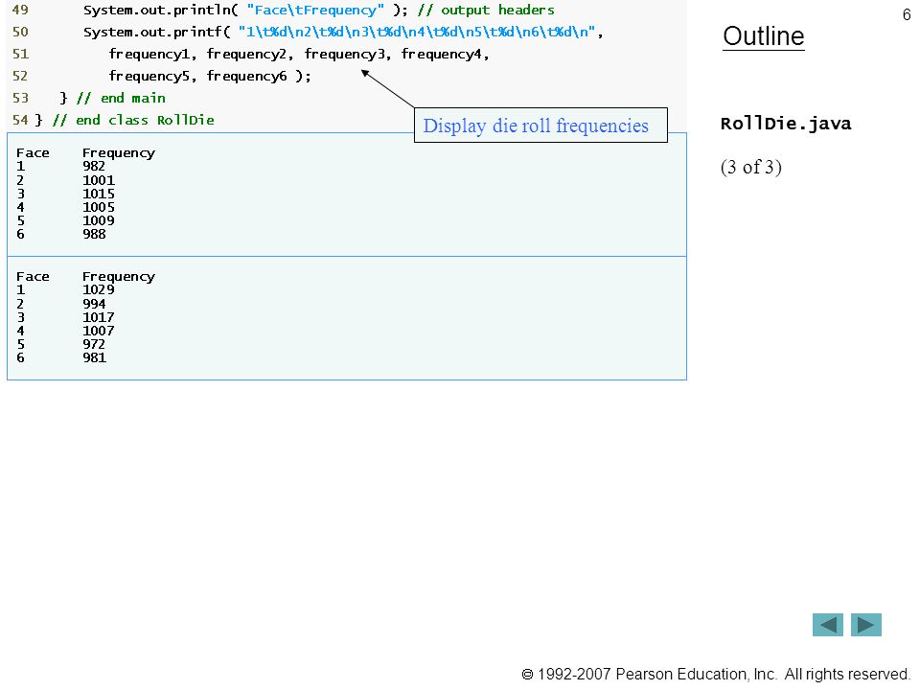
Task: Click code line 49 println statement
Action: (x=245, y=10)
